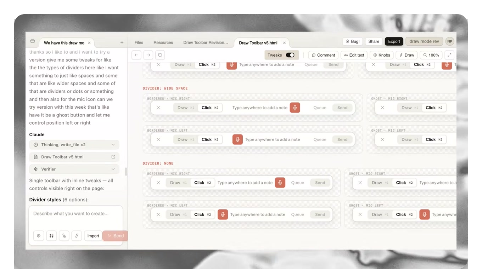Select Draw mode in Wide Space Bordered Mic Right toolbar
This screenshot has height=269, width=482.
[186, 108]
